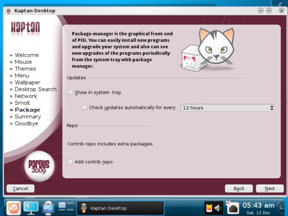Image resolution: width=288 pixels, height=216 pixels.
Task: Click Kaptan Desktop taskbar entry
Action: (x=120, y=208)
